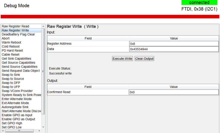Click the Execute Write button

(x=122, y=58)
